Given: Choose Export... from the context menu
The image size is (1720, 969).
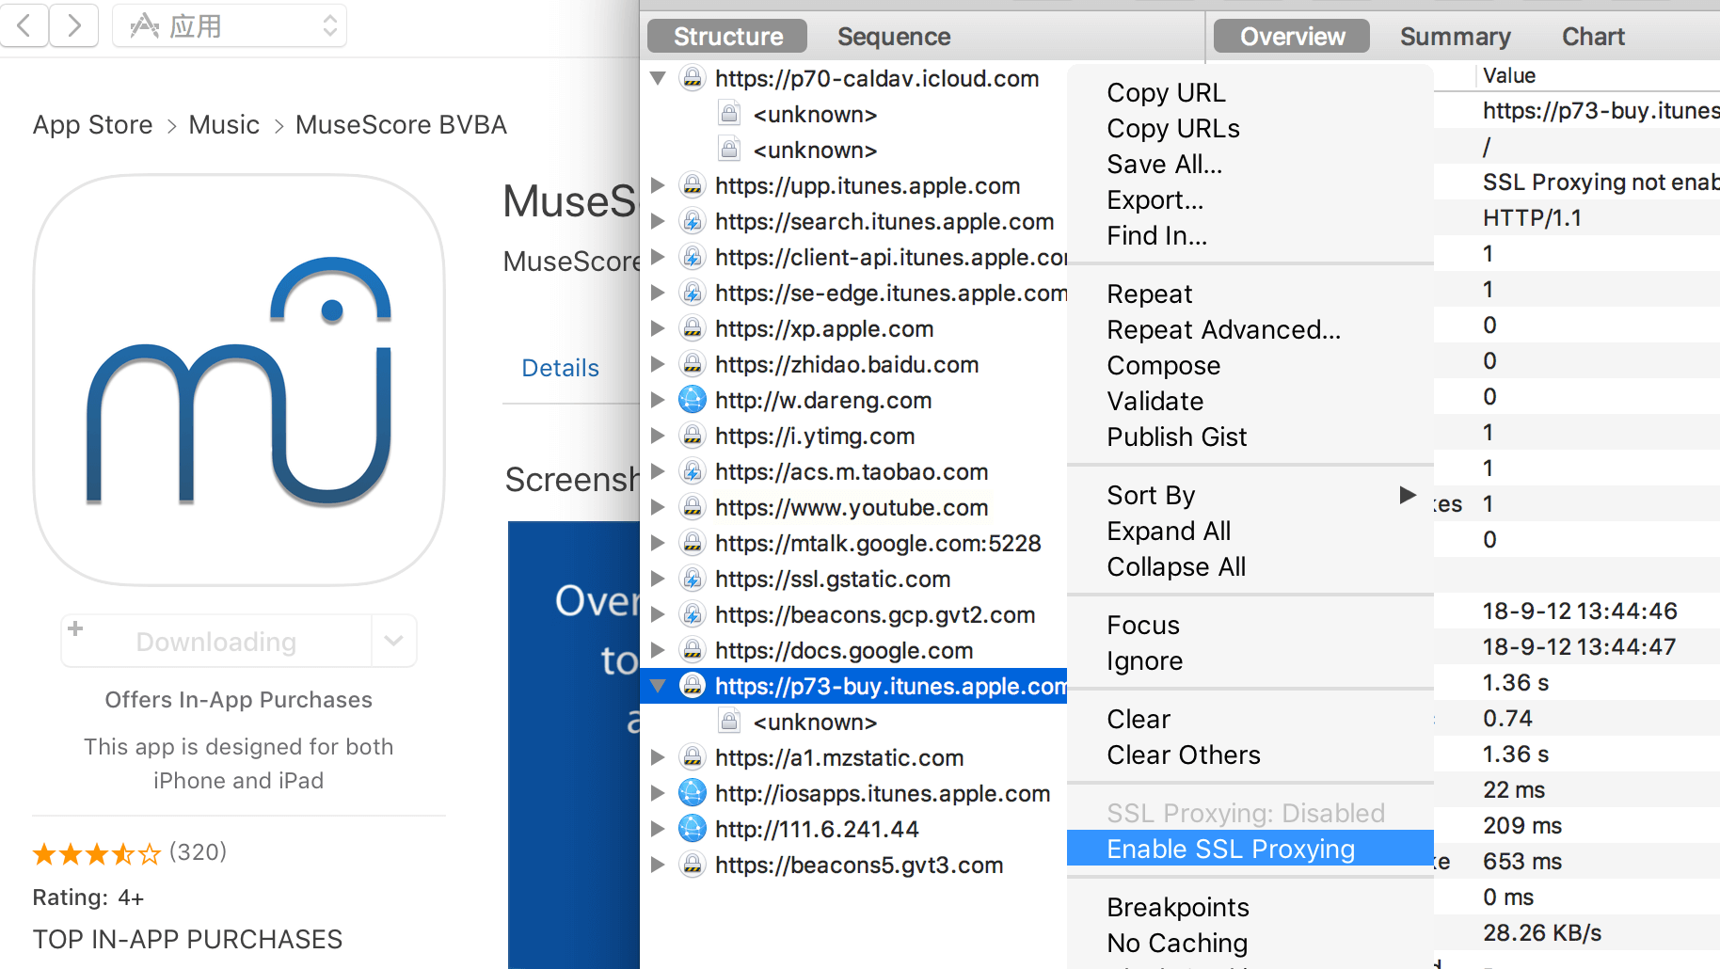Looking at the screenshot, I should click(1250, 199).
